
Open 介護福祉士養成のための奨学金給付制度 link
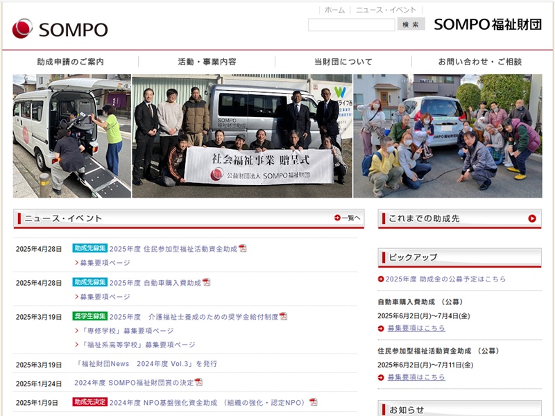(194, 317)
